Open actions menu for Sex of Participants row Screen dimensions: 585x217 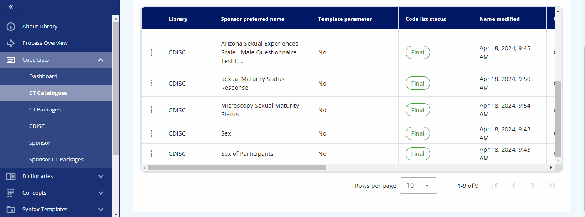[152, 154]
